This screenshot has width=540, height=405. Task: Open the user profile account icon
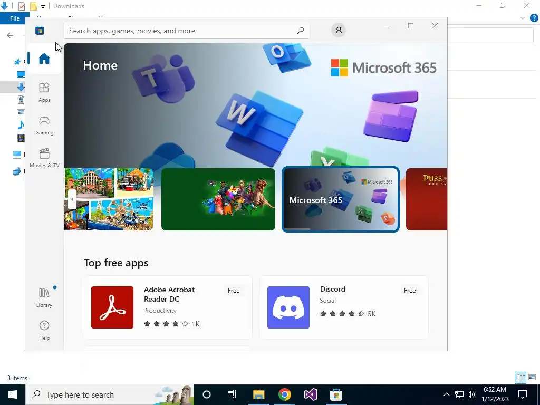tap(339, 30)
